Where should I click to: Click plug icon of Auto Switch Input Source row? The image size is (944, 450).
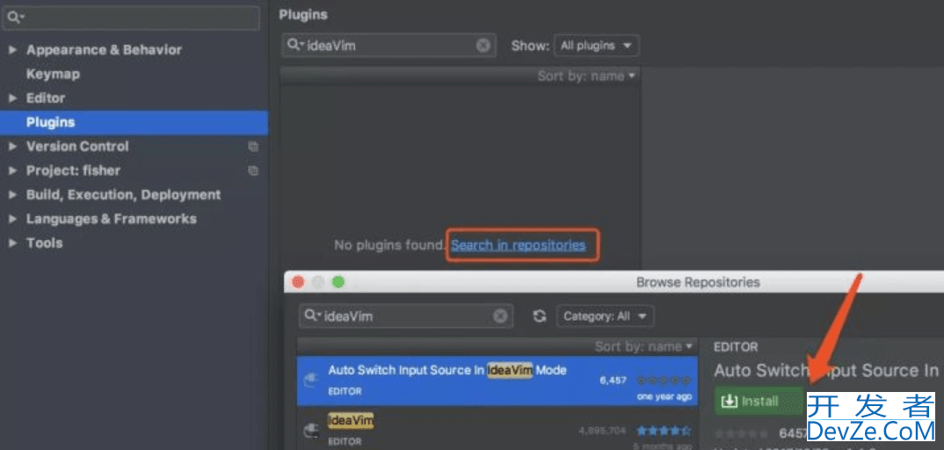point(311,381)
